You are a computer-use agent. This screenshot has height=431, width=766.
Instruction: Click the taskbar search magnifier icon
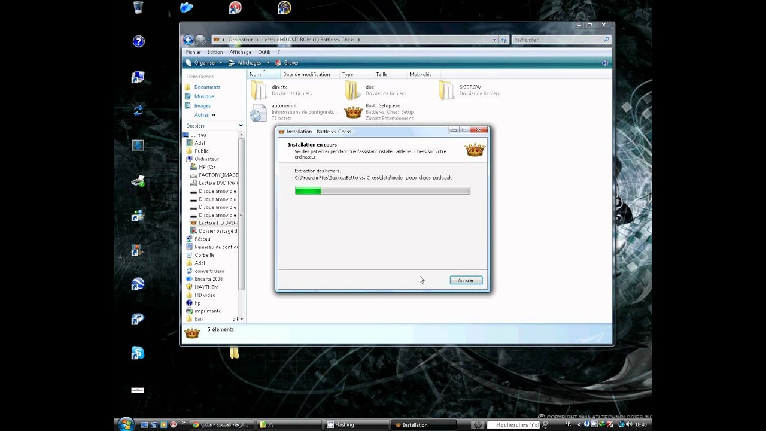click(545, 425)
